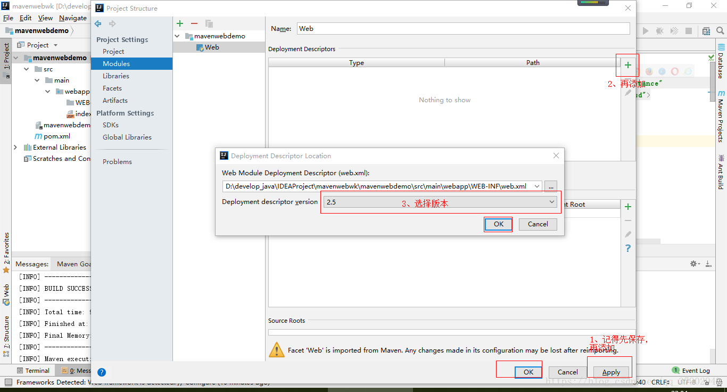Toggle the Ant Build tool window stripe

(x=721, y=171)
